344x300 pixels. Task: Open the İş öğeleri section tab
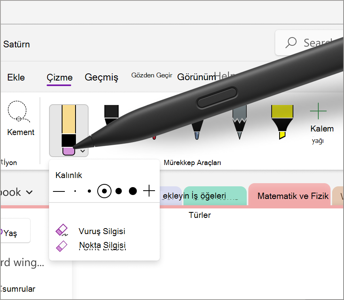pos(215,196)
